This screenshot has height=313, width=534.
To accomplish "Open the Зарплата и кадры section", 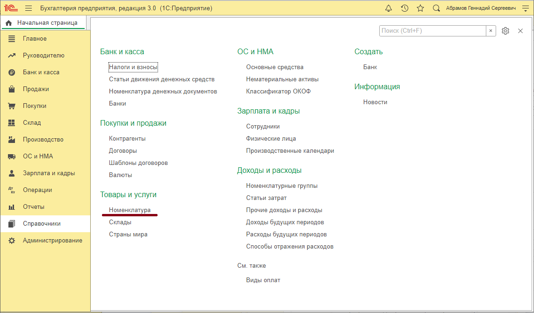I will (x=48, y=173).
